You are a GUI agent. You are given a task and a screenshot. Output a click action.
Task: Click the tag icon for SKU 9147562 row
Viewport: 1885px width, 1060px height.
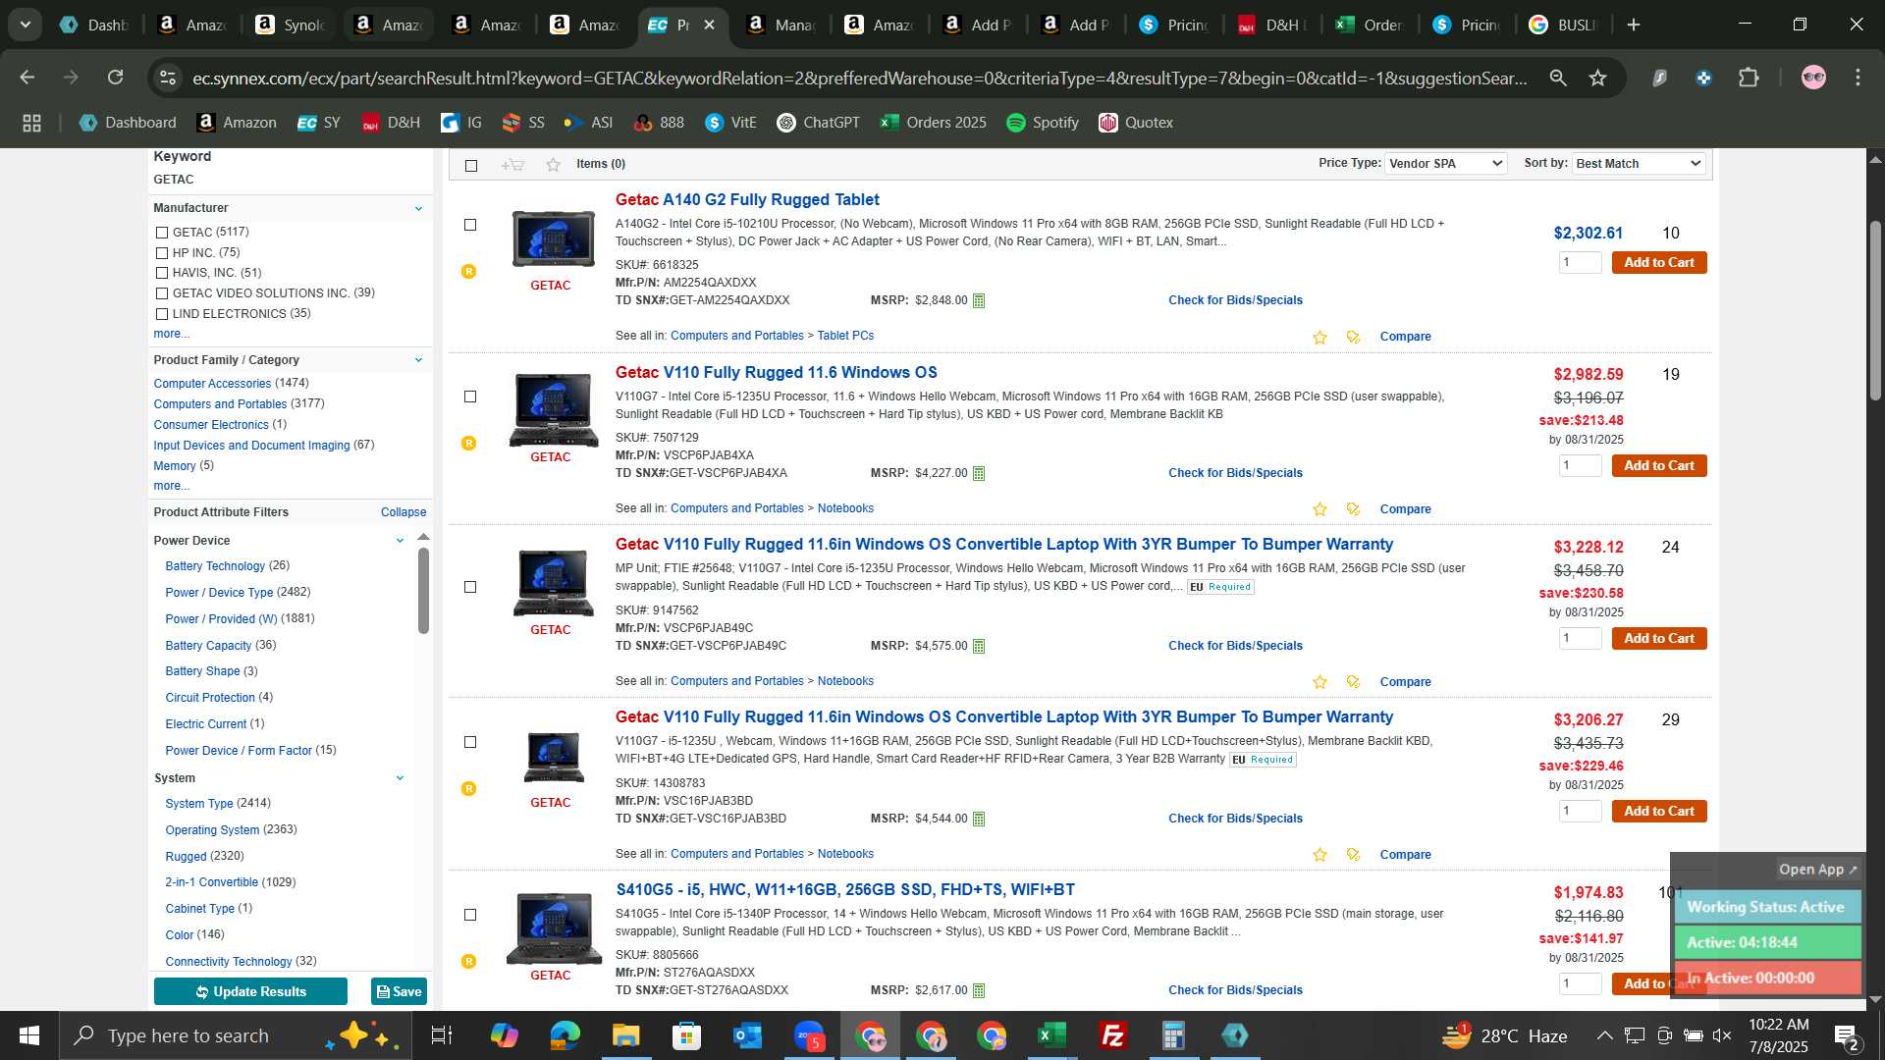(1353, 682)
